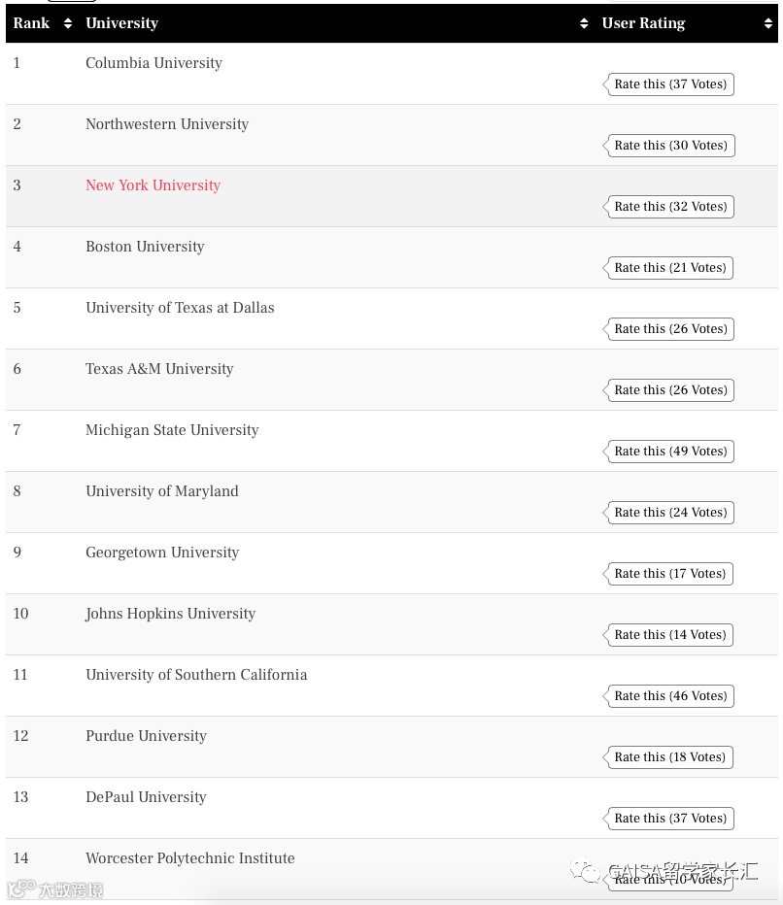Viewport: 783px width, 905px height.
Task: Rate Boston University (21 Votes)
Action: click(669, 268)
